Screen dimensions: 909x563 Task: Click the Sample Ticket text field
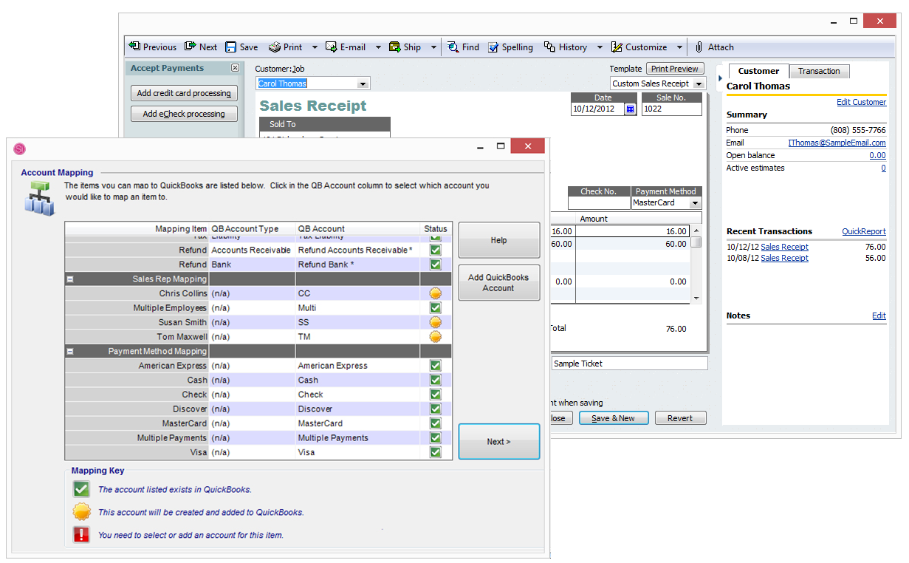coord(628,363)
